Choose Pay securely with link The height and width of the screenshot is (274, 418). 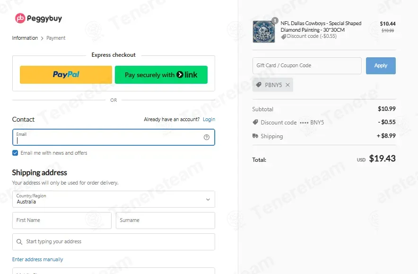tap(161, 75)
